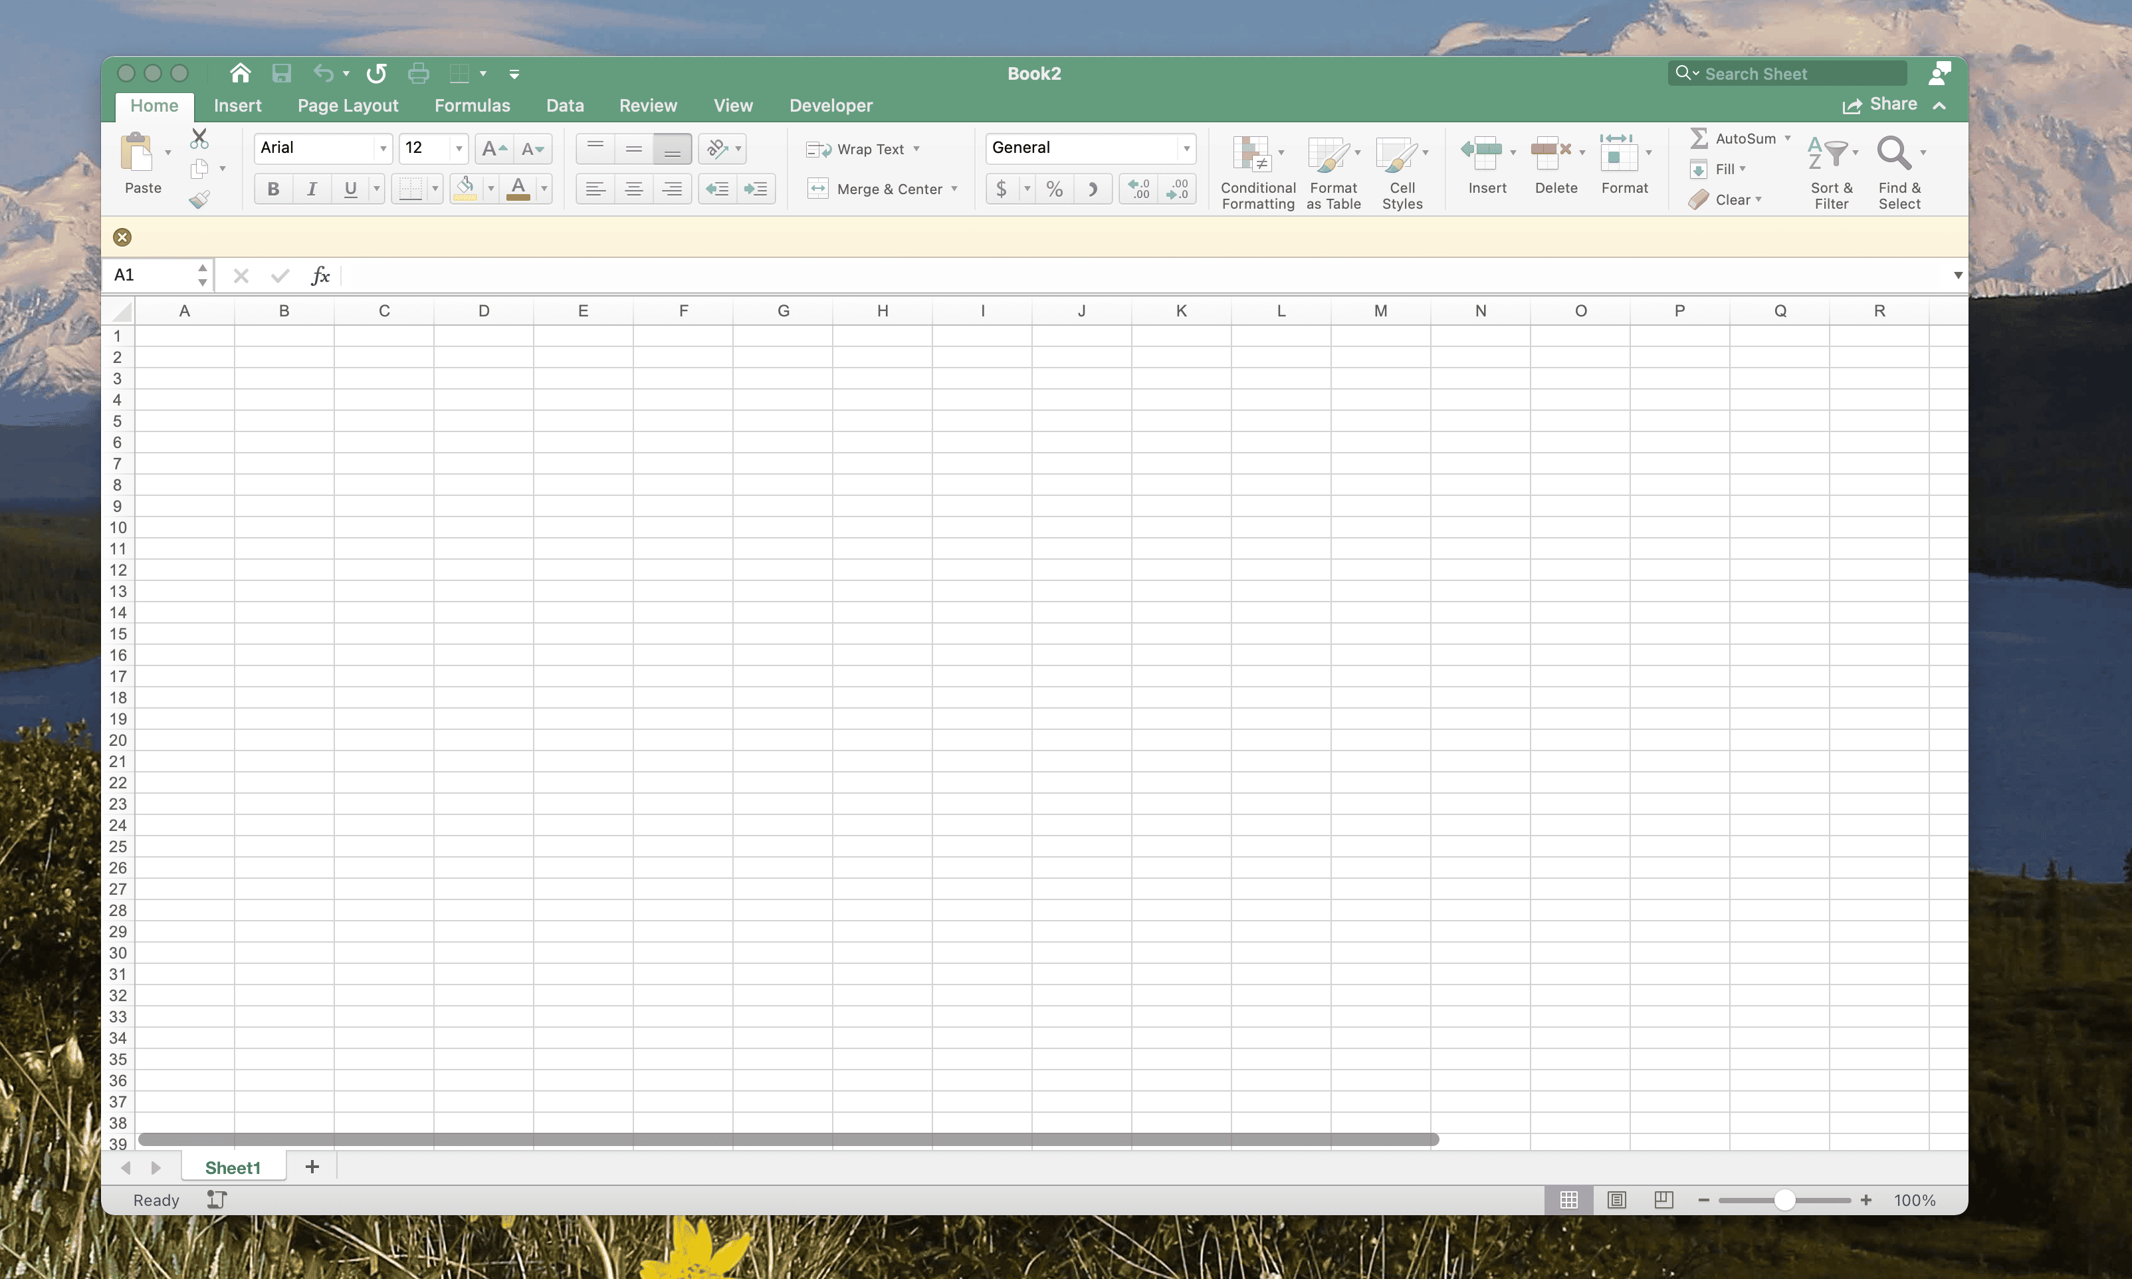Viewport: 2132px width, 1279px height.
Task: Click the Home icon in title bar
Action: (x=241, y=73)
